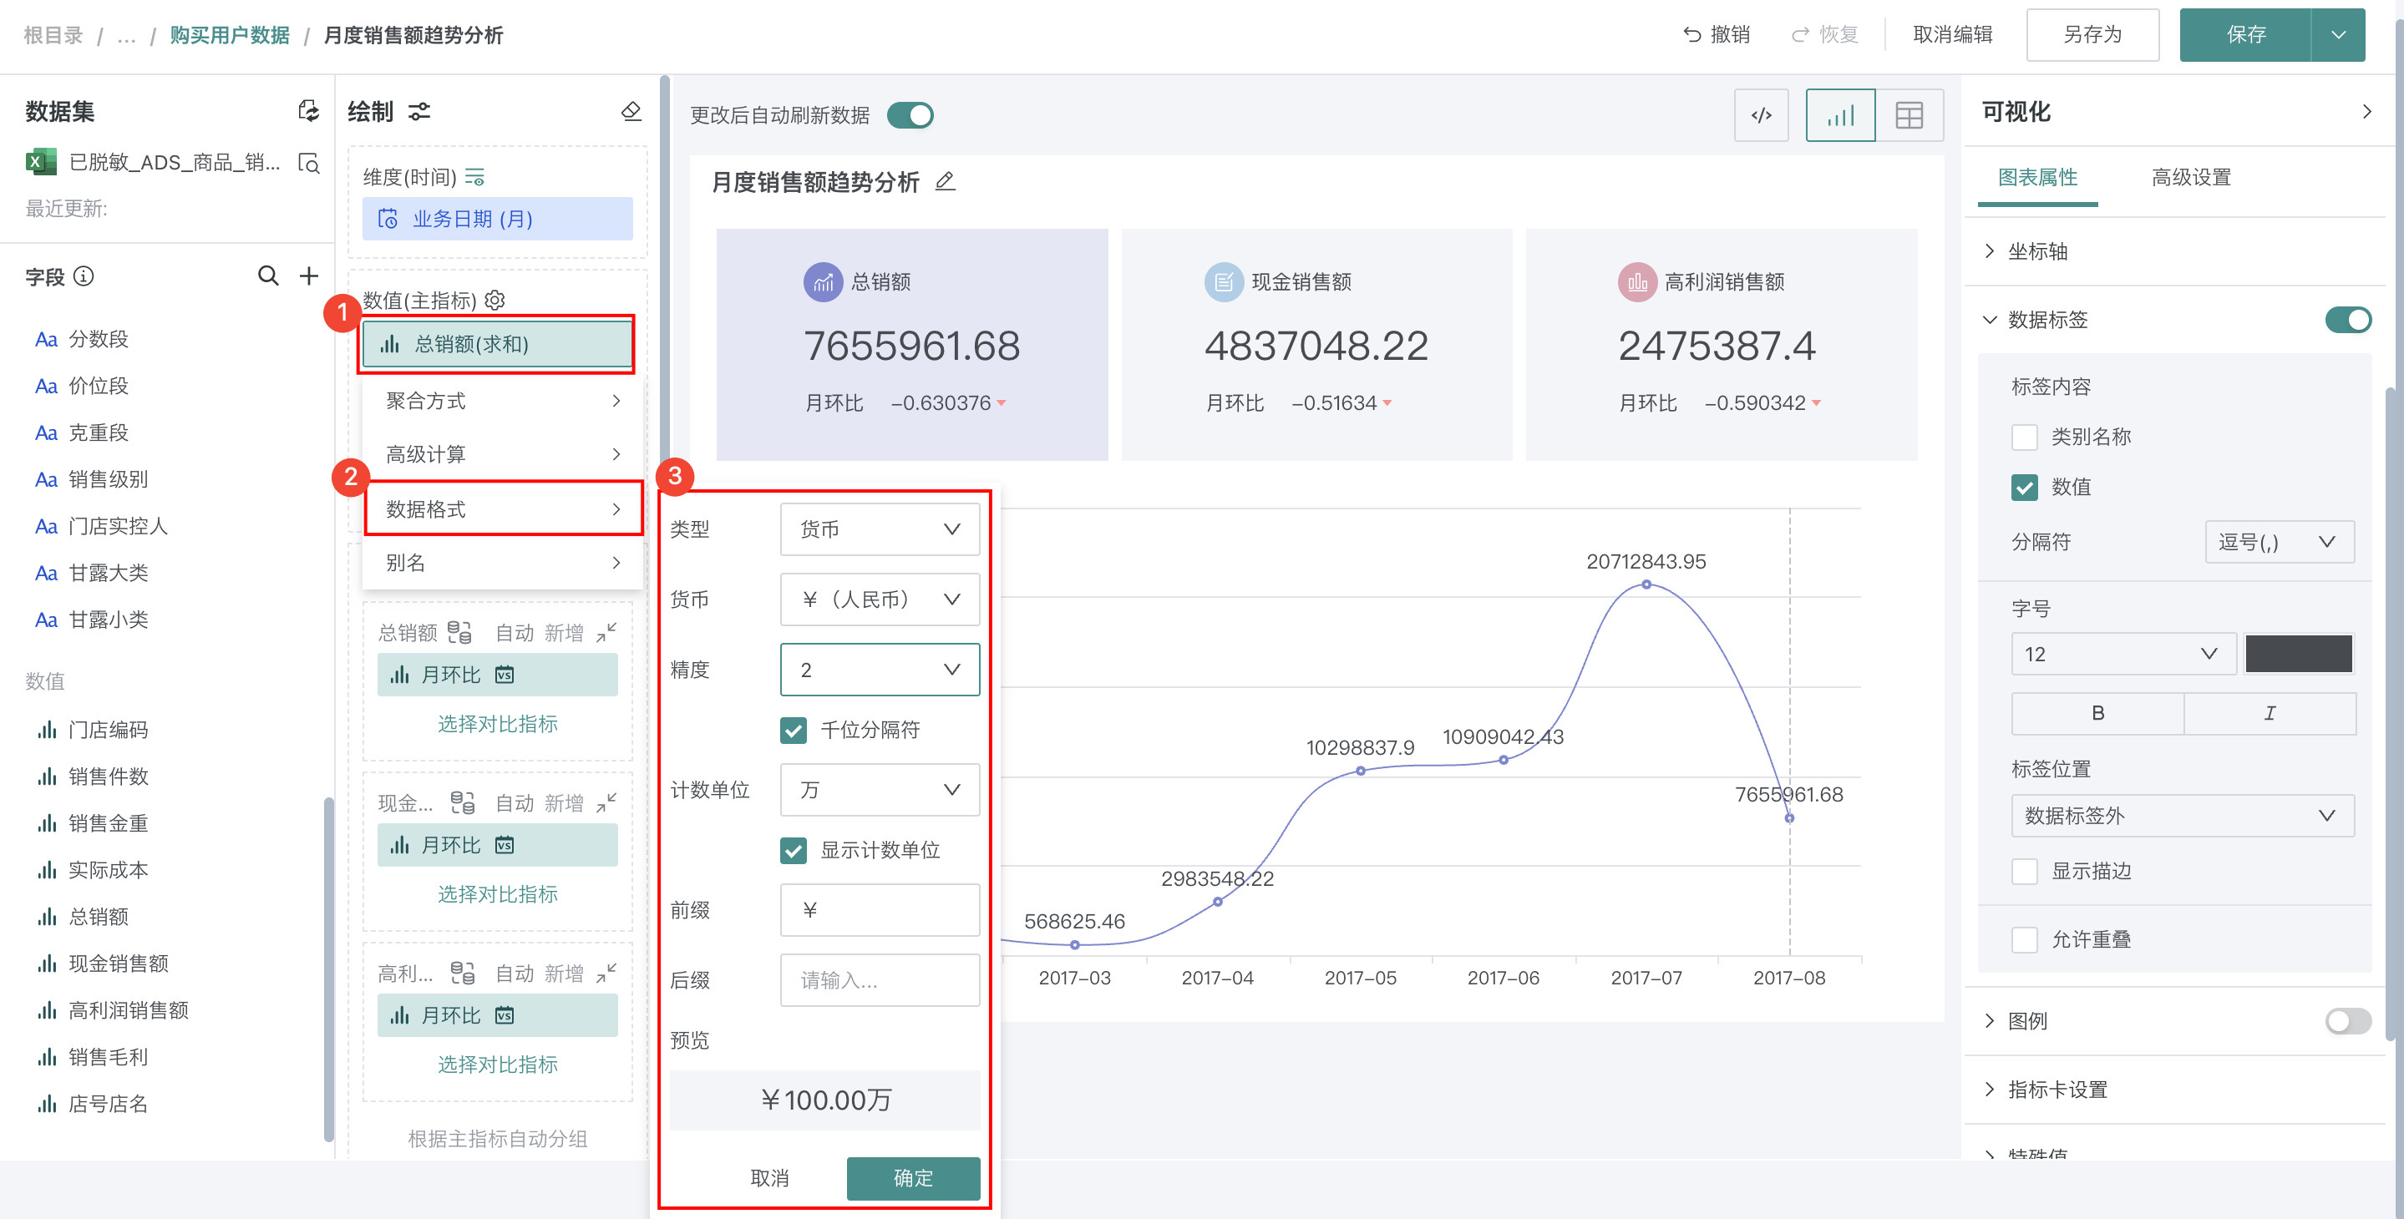Click the edit pencil next to chart title

coord(946,181)
